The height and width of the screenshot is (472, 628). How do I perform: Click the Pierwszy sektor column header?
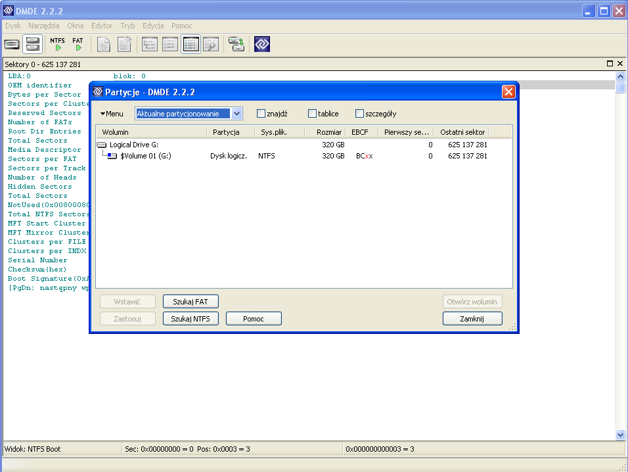pyautogui.click(x=406, y=132)
